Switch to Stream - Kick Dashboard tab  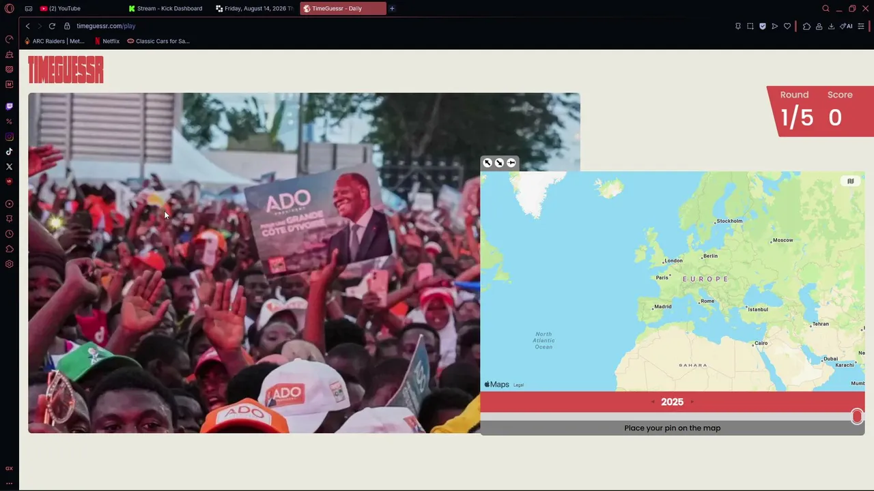click(x=169, y=8)
